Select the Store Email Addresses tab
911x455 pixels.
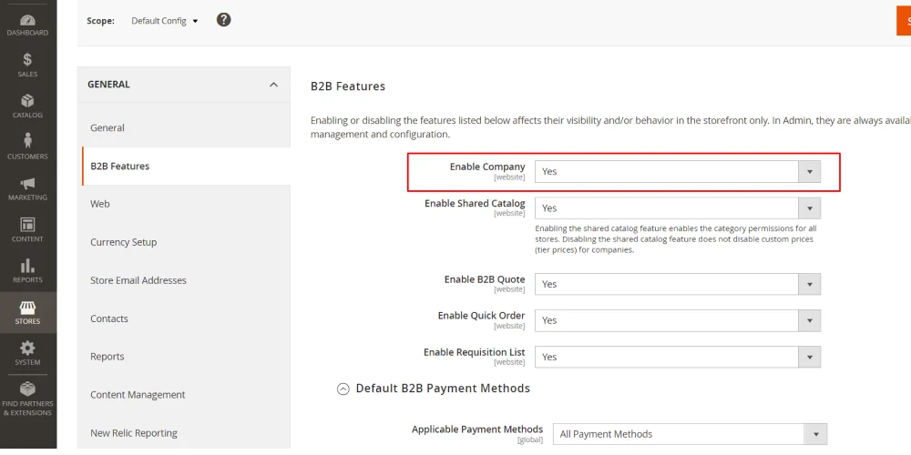click(x=138, y=280)
